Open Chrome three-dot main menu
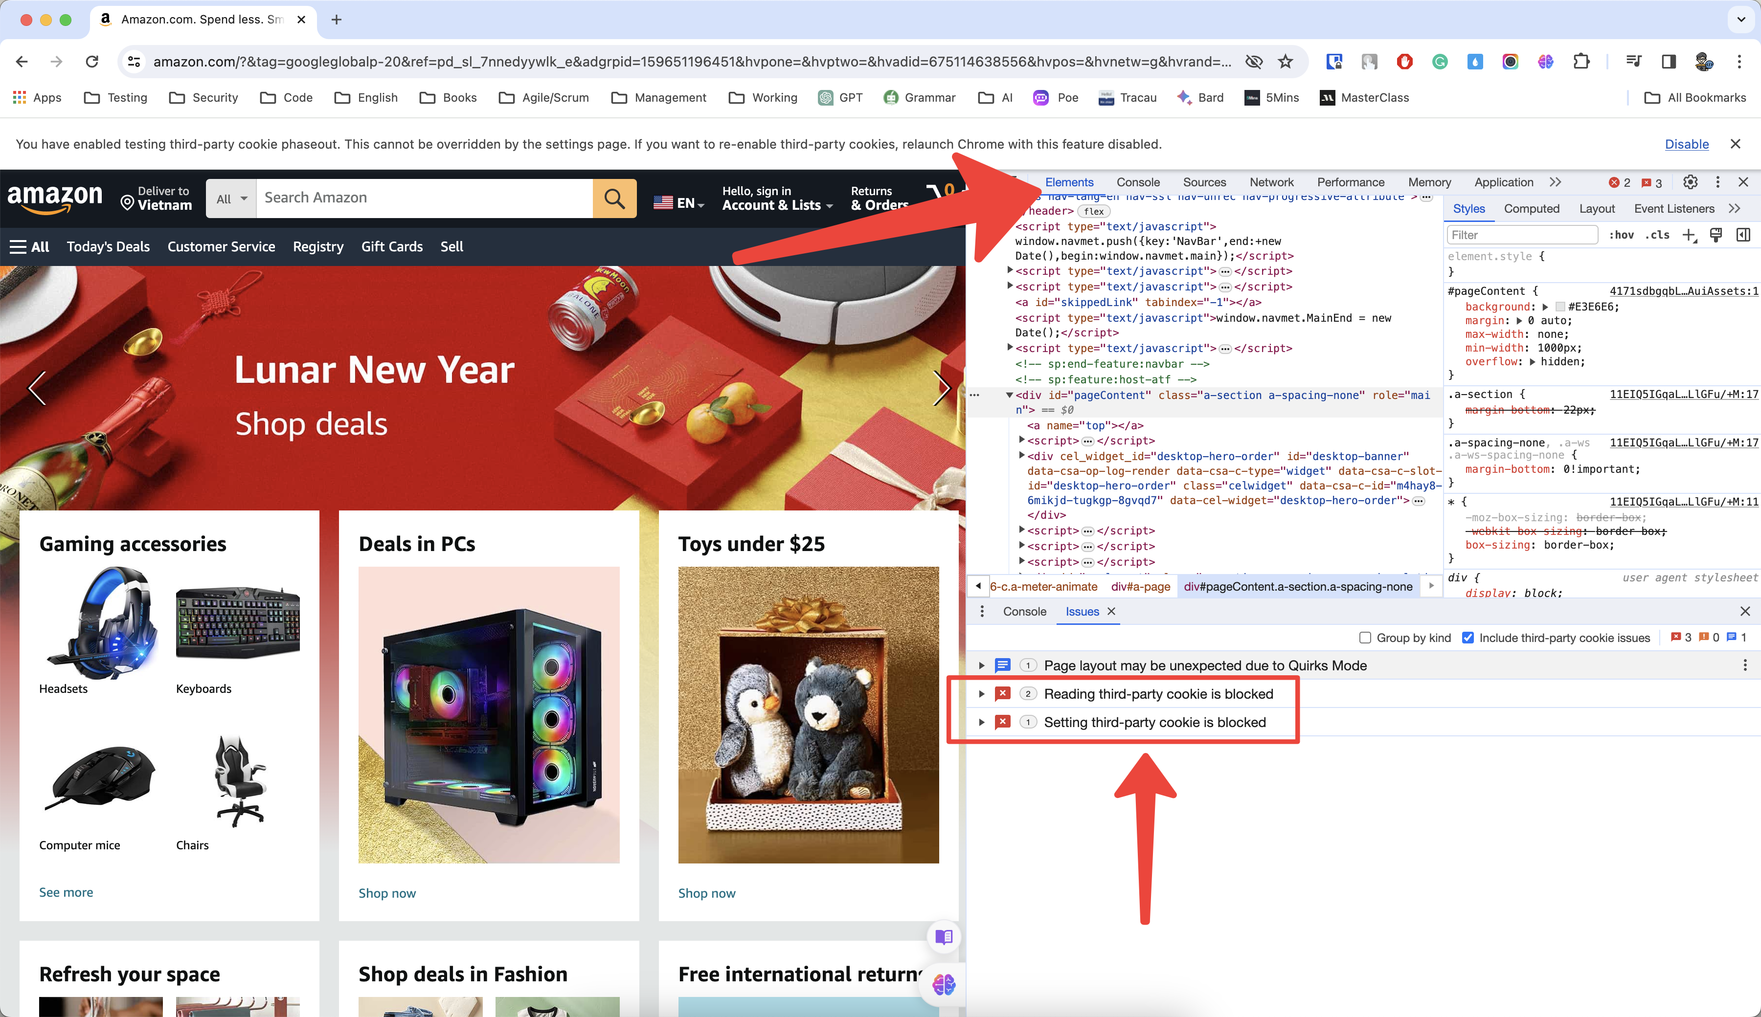 pos(1739,62)
